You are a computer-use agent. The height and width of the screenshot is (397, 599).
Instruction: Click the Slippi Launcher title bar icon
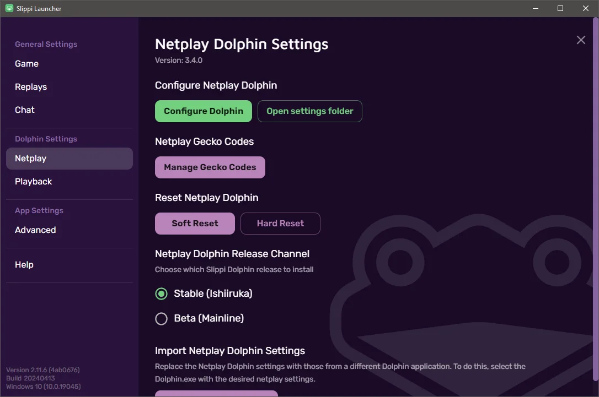click(8, 8)
